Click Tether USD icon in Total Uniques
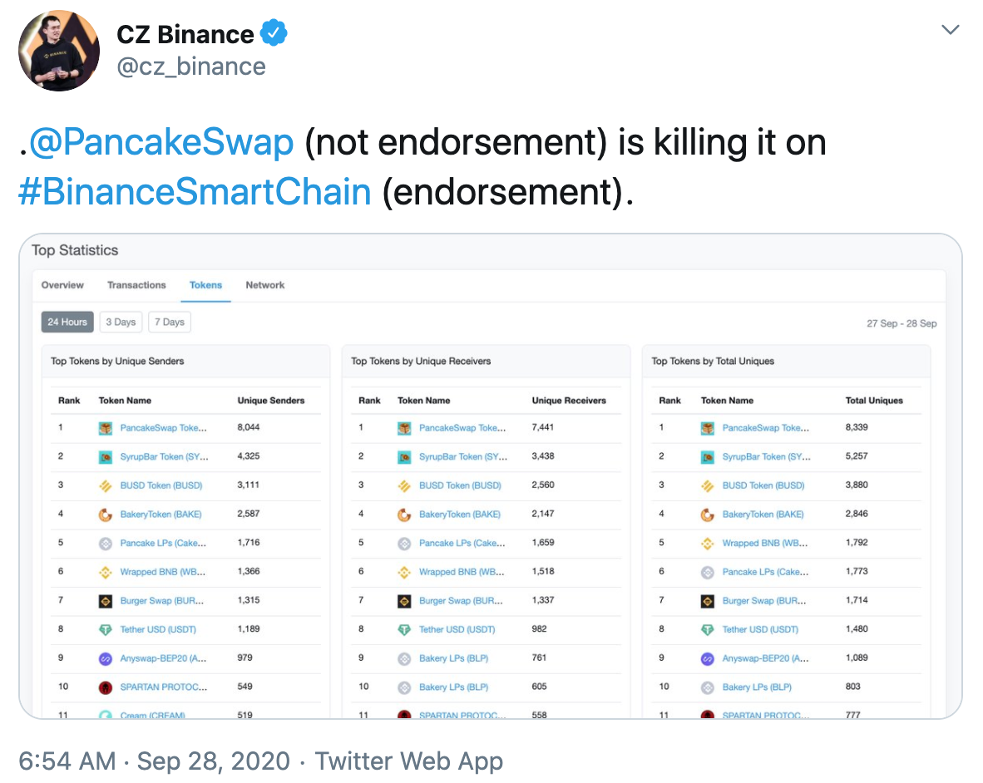This screenshot has width=983, height=783. pos(708,629)
